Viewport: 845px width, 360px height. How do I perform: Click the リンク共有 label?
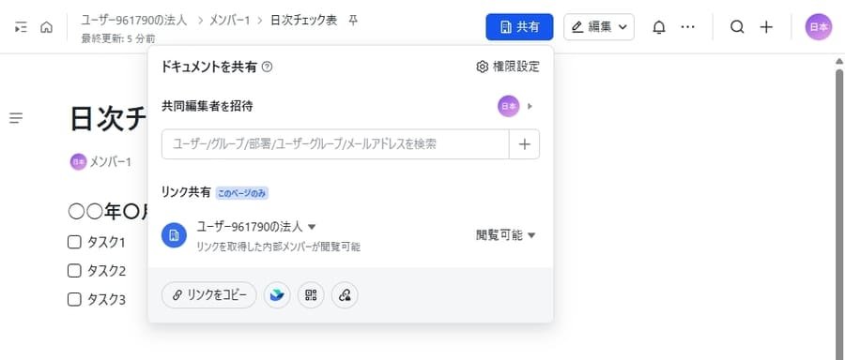(186, 192)
